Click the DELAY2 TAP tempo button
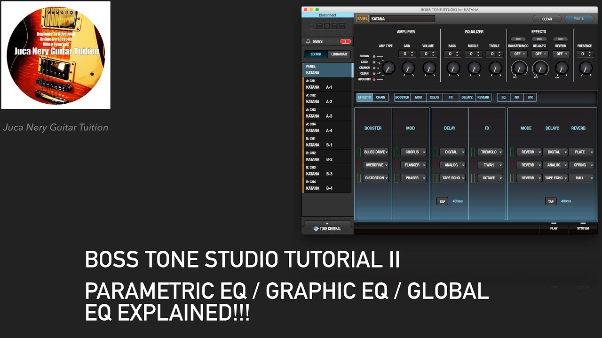 click(551, 201)
